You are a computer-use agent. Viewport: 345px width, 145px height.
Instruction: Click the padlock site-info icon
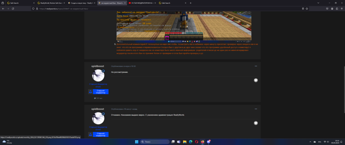coord(37,9)
